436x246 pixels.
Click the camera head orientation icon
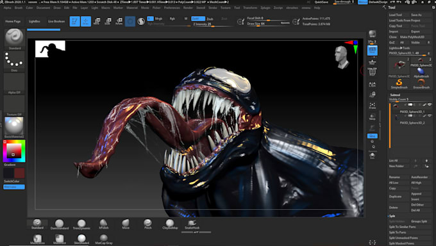pos(342,57)
